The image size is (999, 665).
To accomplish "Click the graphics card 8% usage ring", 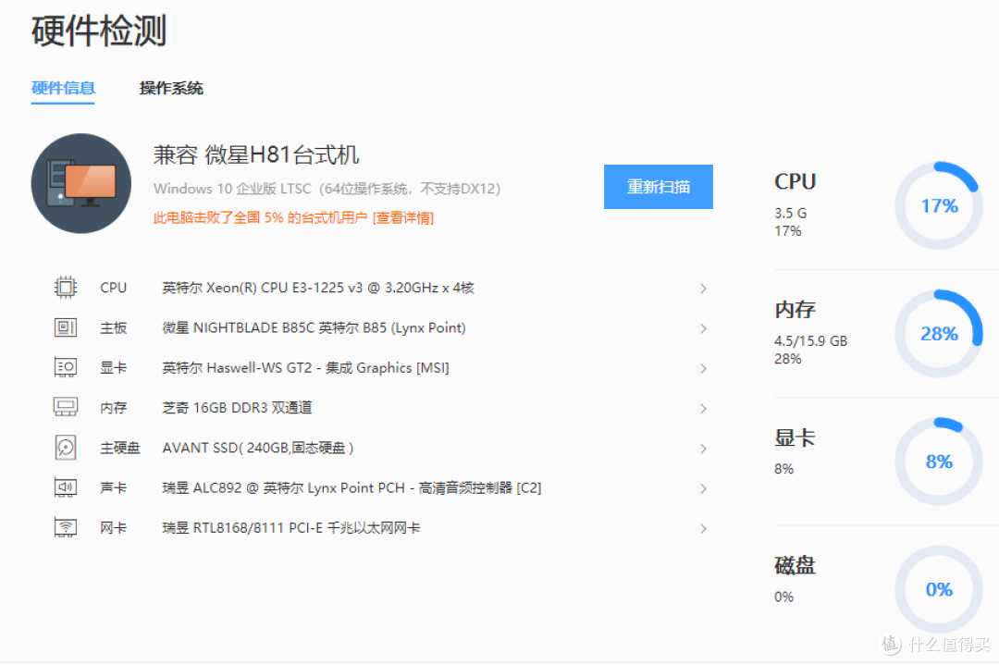I will pos(939,462).
